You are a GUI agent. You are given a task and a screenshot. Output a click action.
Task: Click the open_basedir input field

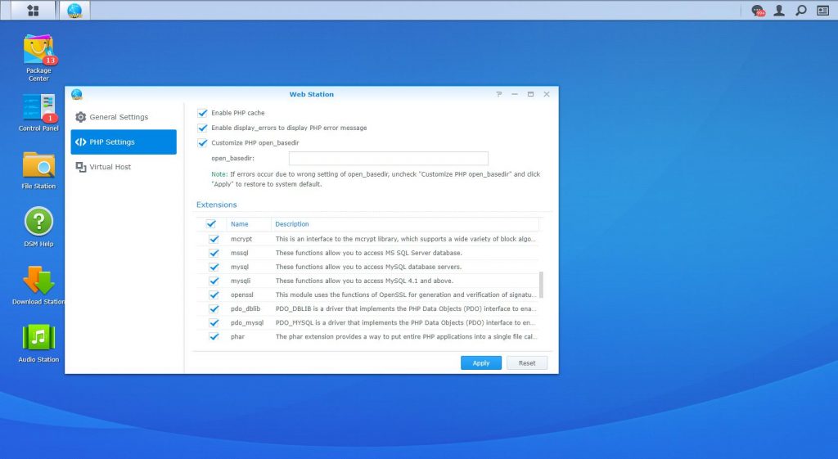[x=389, y=158]
